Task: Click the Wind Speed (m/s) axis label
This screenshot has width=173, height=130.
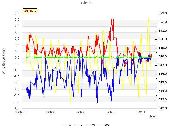Action: (4, 61)
